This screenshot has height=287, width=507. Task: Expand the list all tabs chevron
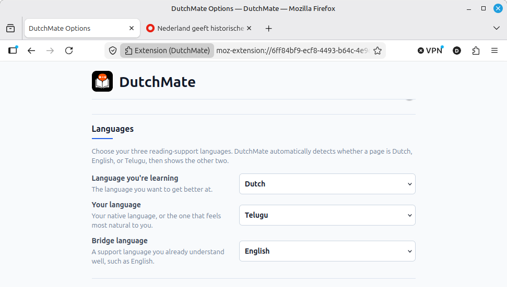pos(497,28)
